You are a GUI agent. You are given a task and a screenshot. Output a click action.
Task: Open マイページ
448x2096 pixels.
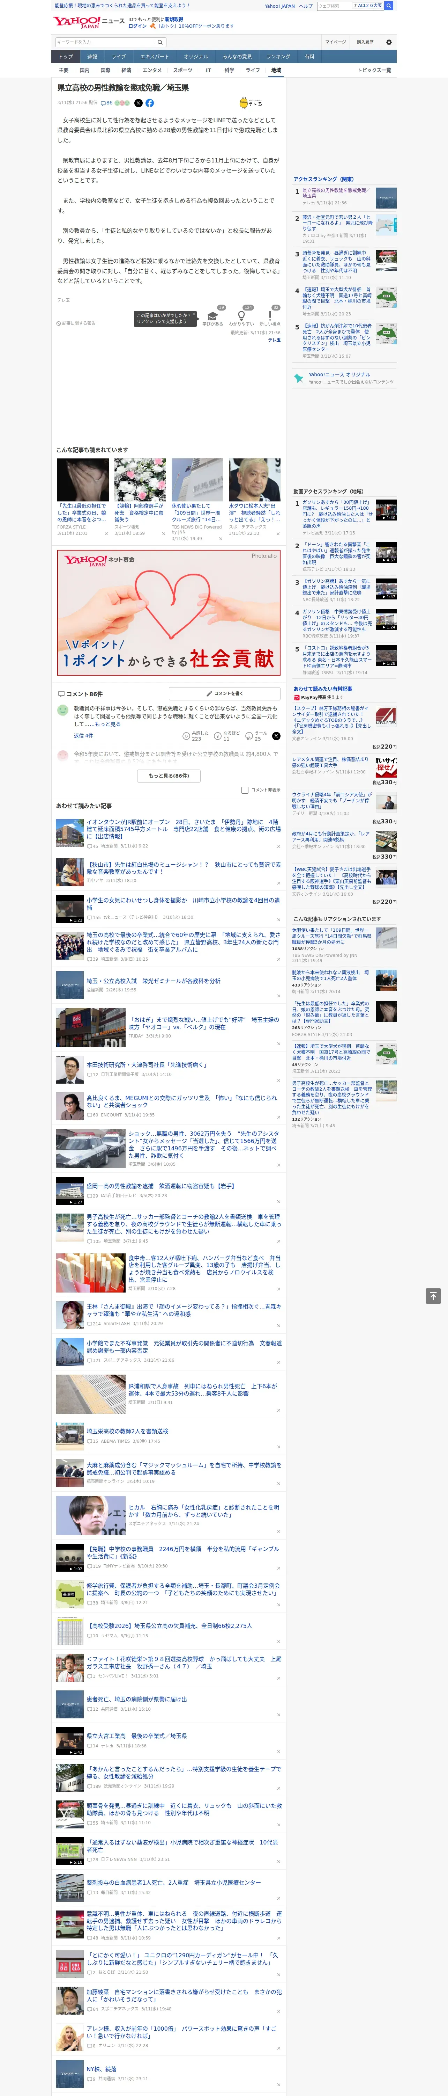(x=335, y=42)
